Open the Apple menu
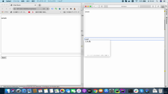The image size is (168, 94). [3, 1]
